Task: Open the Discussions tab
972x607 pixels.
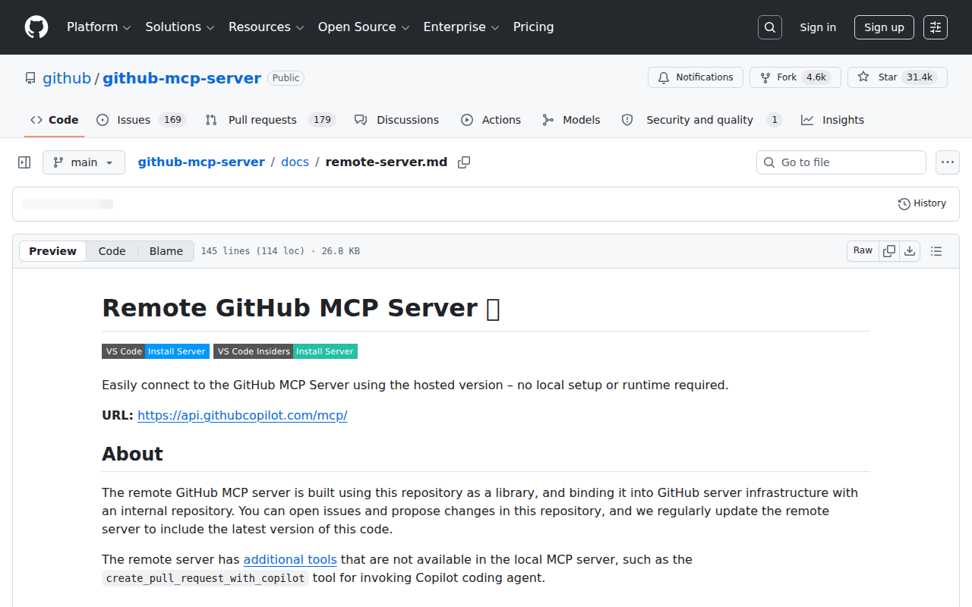Action: click(x=397, y=120)
